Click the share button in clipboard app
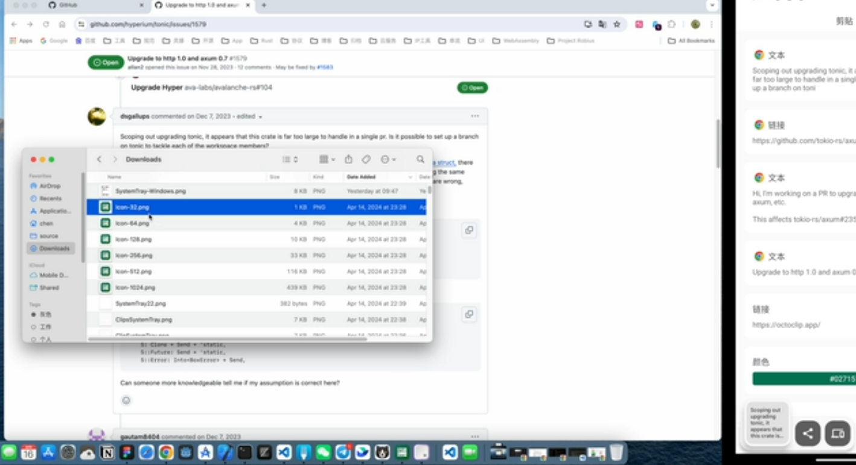The width and height of the screenshot is (856, 465). 807,433
